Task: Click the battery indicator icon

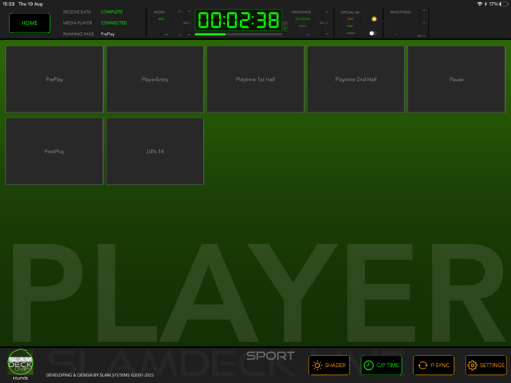Action: pos(504,4)
